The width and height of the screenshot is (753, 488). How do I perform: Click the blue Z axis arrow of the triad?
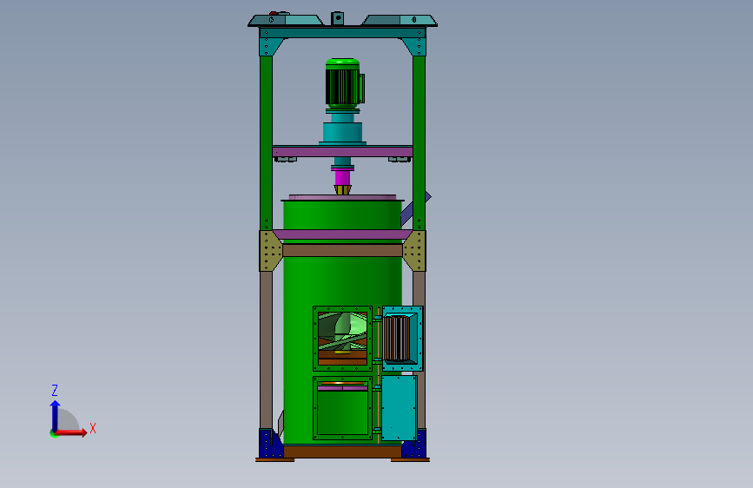(x=56, y=416)
